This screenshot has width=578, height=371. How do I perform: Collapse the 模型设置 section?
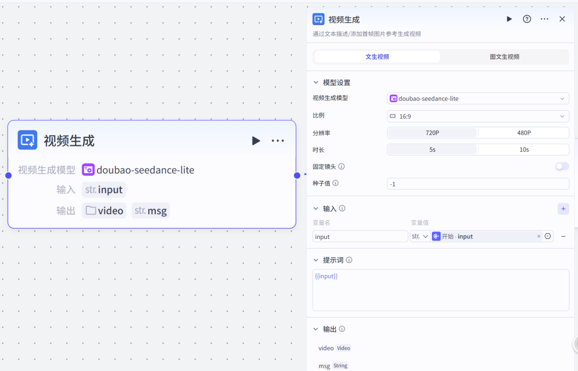coord(316,82)
